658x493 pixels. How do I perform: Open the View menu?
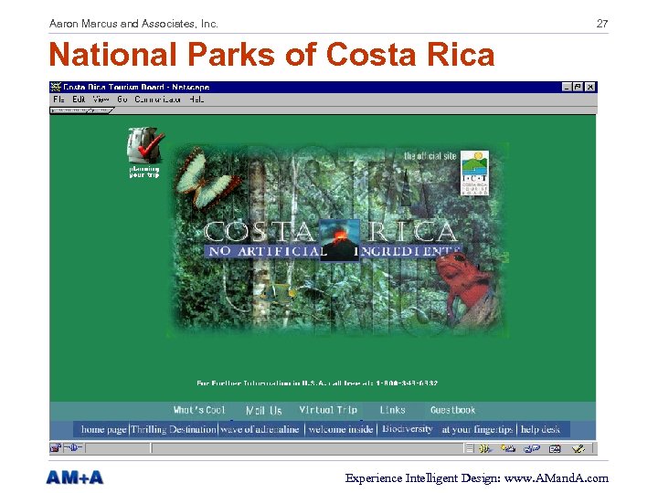point(101,100)
